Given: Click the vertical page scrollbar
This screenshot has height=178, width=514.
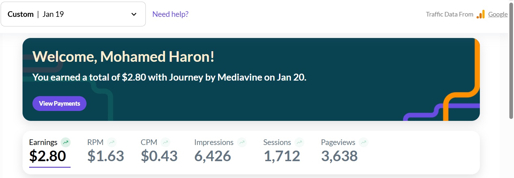Looking at the screenshot, I should (511, 59).
